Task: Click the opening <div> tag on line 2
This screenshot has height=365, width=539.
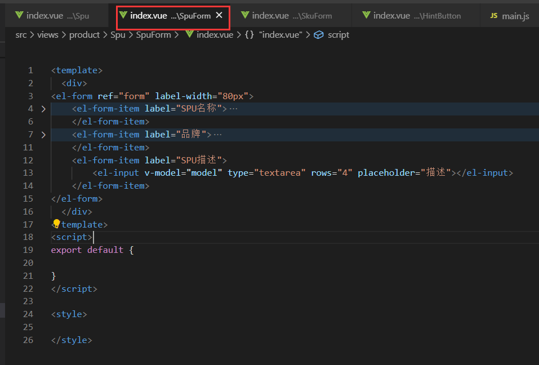Action: (x=74, y=83)
